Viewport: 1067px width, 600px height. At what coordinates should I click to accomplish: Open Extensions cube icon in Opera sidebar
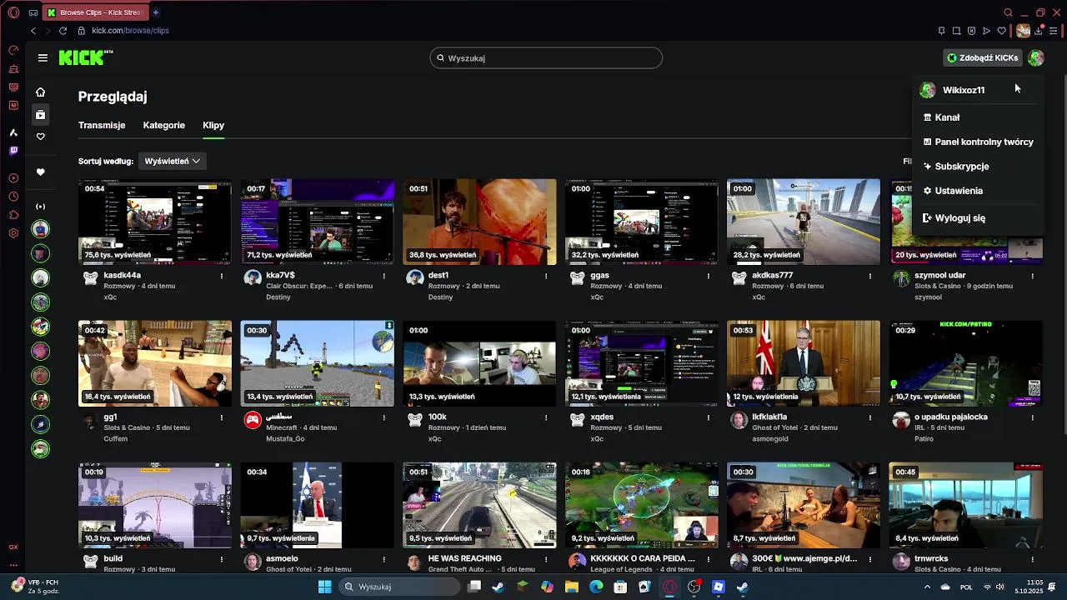13,215
